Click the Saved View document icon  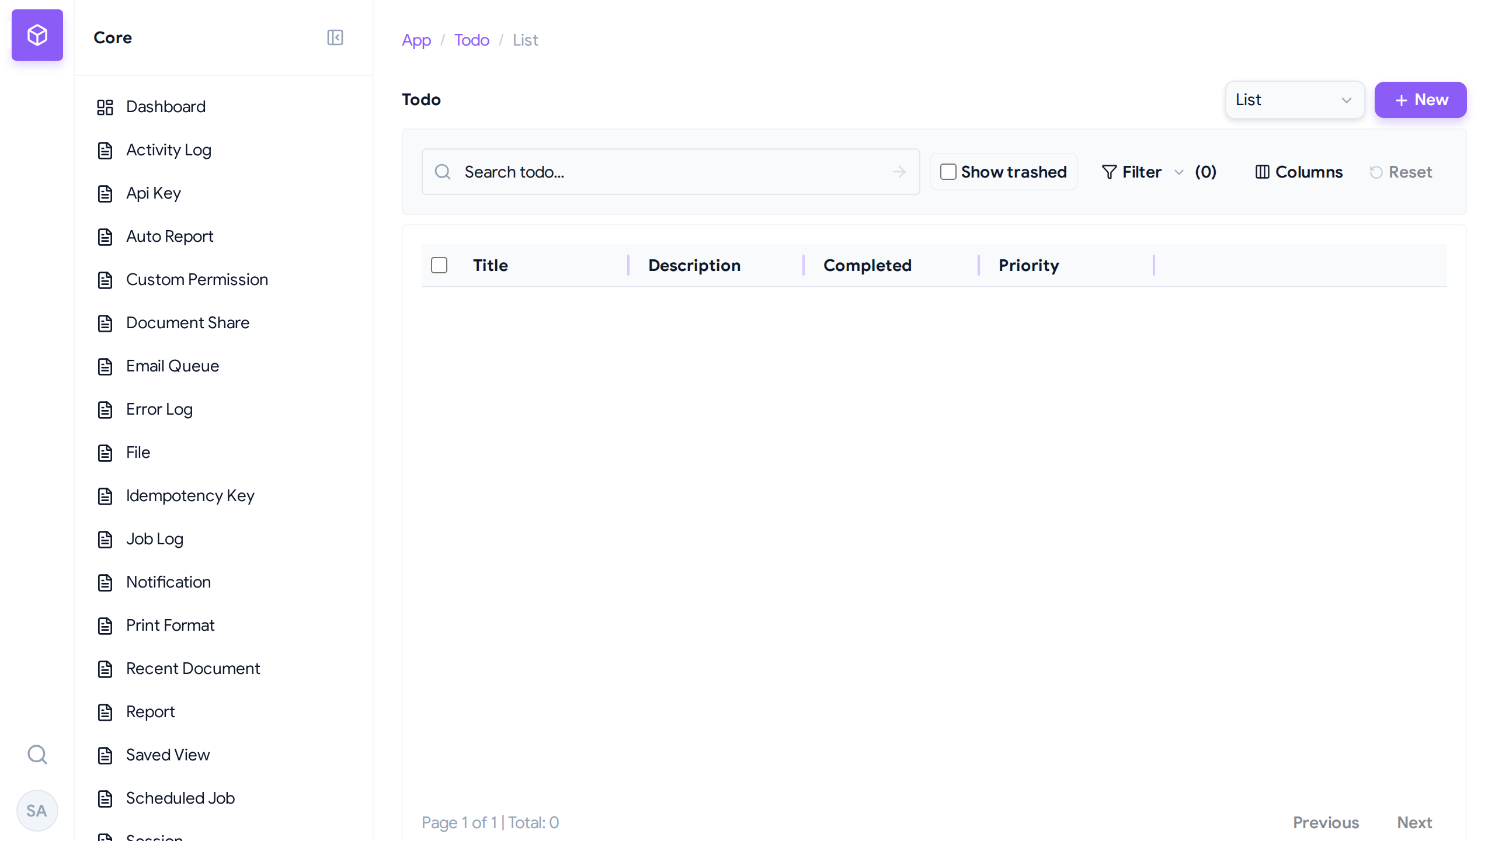click(105, 755)
